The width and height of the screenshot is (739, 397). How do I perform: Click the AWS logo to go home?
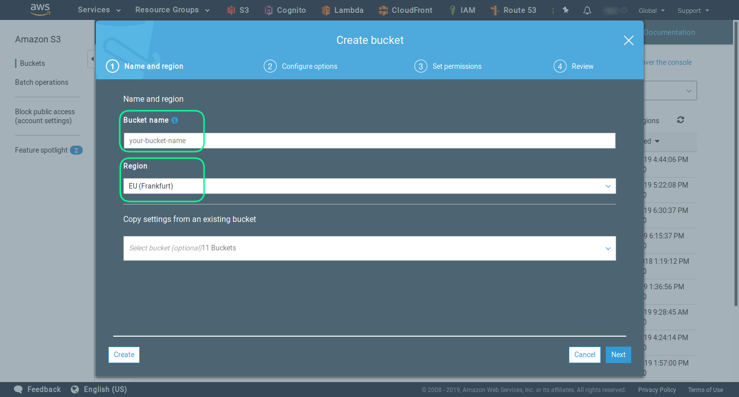coord(40,9)
